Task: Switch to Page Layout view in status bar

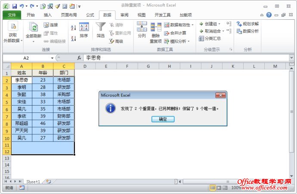Action: pos(219,188)
